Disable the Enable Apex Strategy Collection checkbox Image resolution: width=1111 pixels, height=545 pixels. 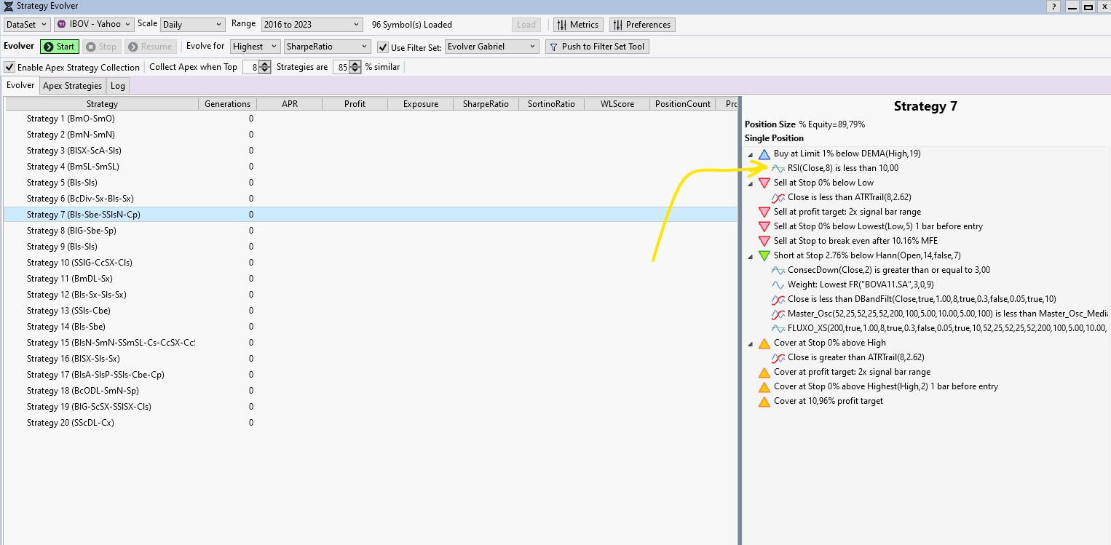point(9,67)
